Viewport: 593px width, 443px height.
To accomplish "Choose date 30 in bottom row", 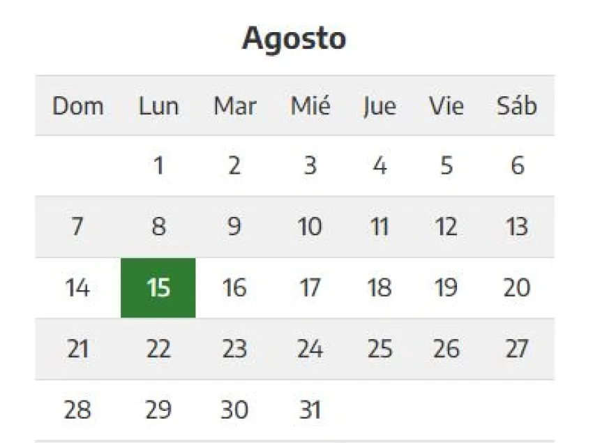I will pos(234,410).
